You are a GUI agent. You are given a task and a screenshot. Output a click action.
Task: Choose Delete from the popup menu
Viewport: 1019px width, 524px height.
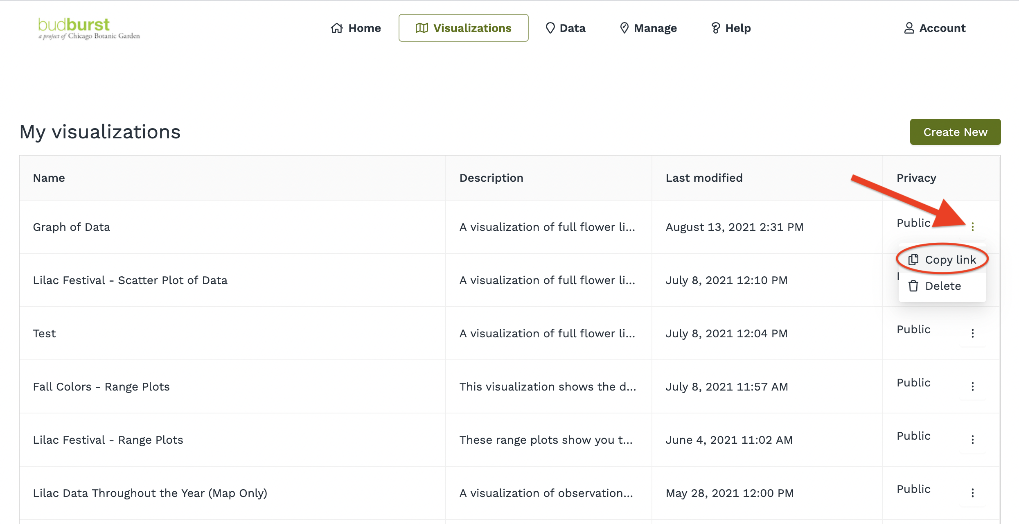tap(942, 286)
